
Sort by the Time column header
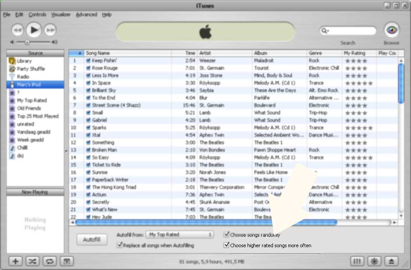tap(184, 53)
